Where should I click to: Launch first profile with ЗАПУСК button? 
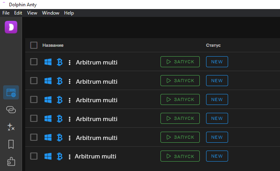point(180,62)
